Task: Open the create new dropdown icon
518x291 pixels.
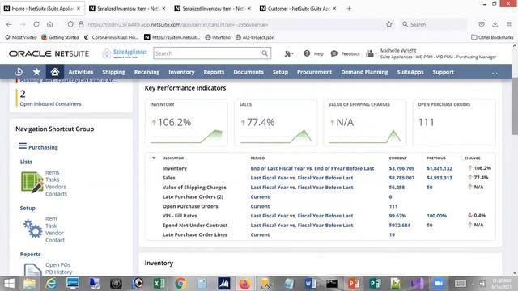Action: coord(289,53)
